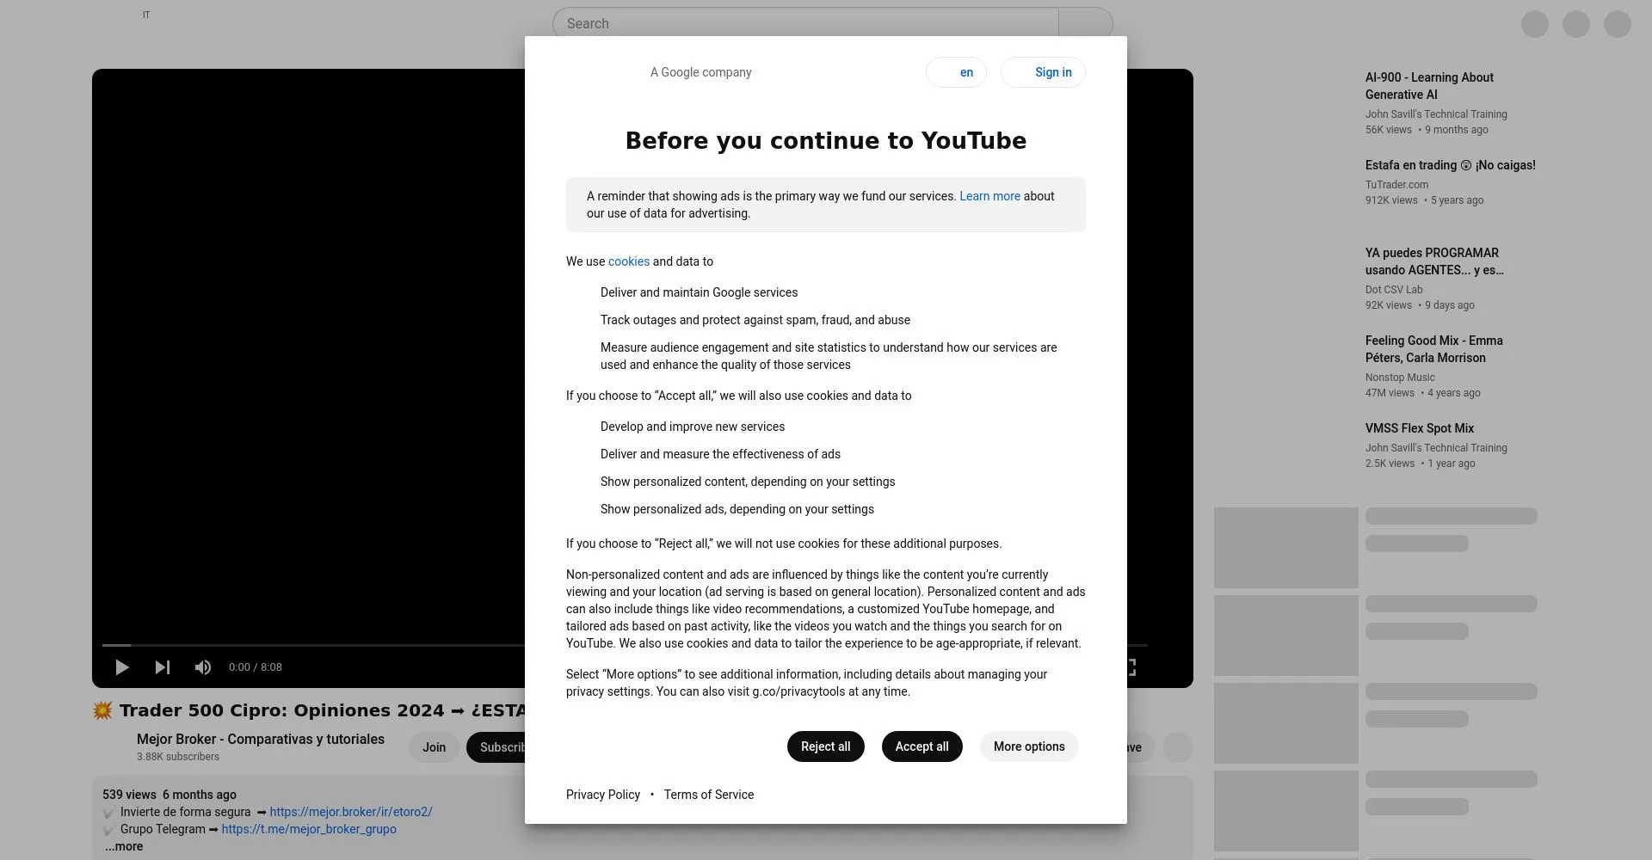1652x860 pixels.
Task: Click the '3.88K subscribers' text
Action: (178, 757)
